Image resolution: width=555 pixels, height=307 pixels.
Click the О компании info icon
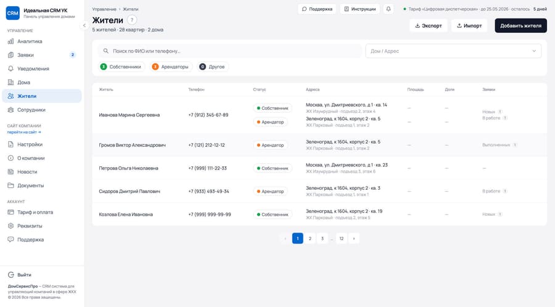pos(10,158)
